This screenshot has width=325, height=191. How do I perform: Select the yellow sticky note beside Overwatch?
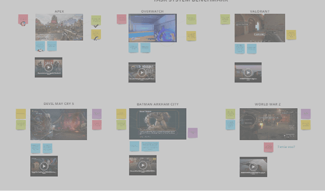coord(191,36)
